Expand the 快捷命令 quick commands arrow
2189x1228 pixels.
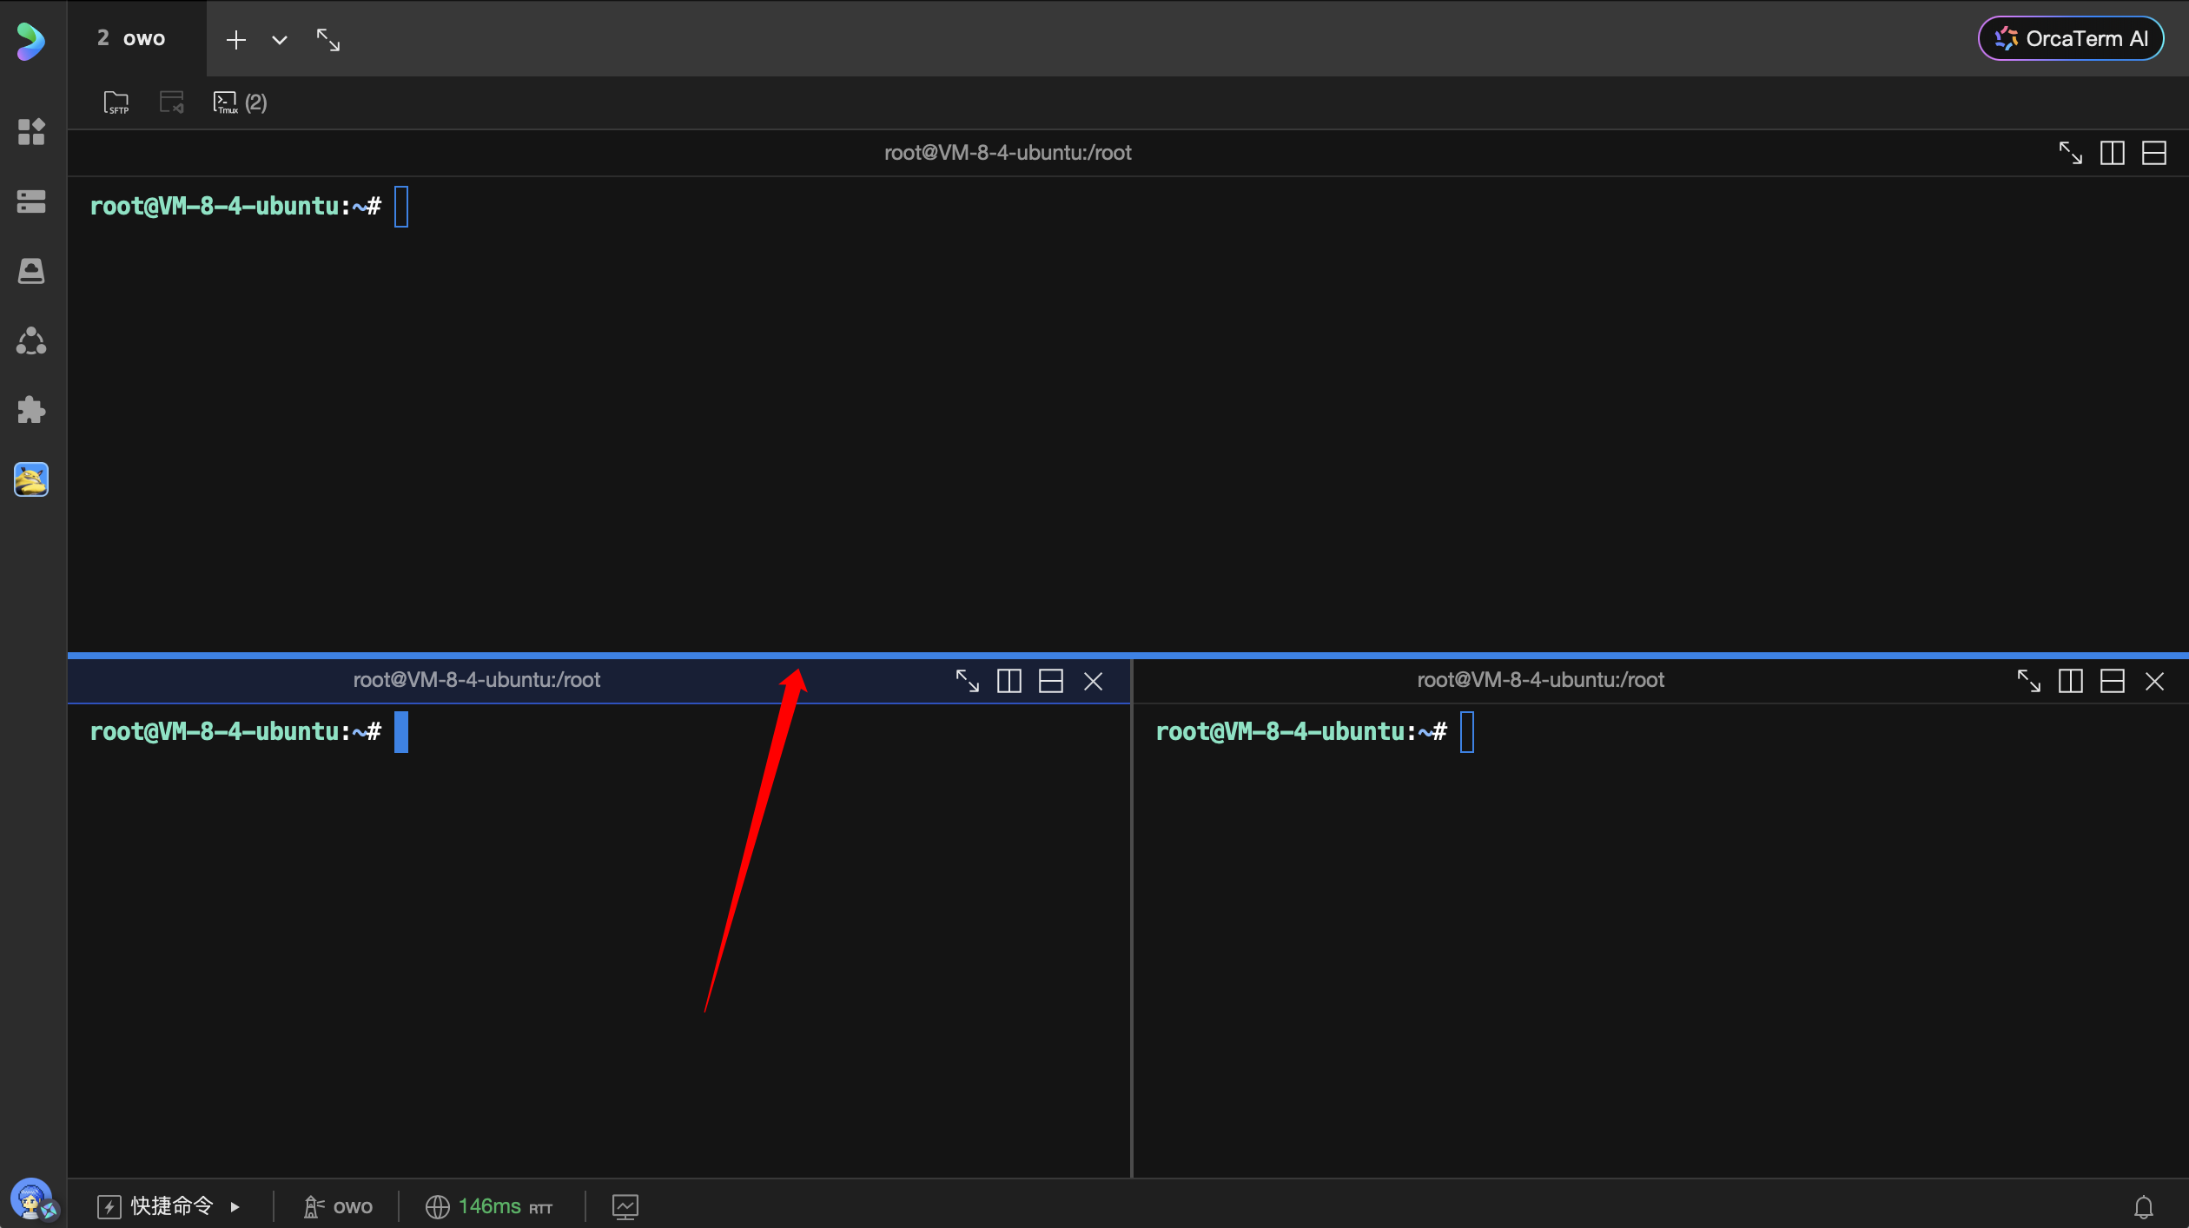pyautogui.click(x=235, y=1206)
